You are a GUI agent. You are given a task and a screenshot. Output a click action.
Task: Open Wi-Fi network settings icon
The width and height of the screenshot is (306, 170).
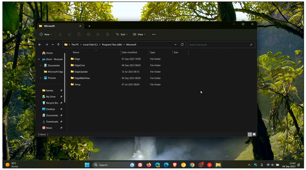[268, 165]
